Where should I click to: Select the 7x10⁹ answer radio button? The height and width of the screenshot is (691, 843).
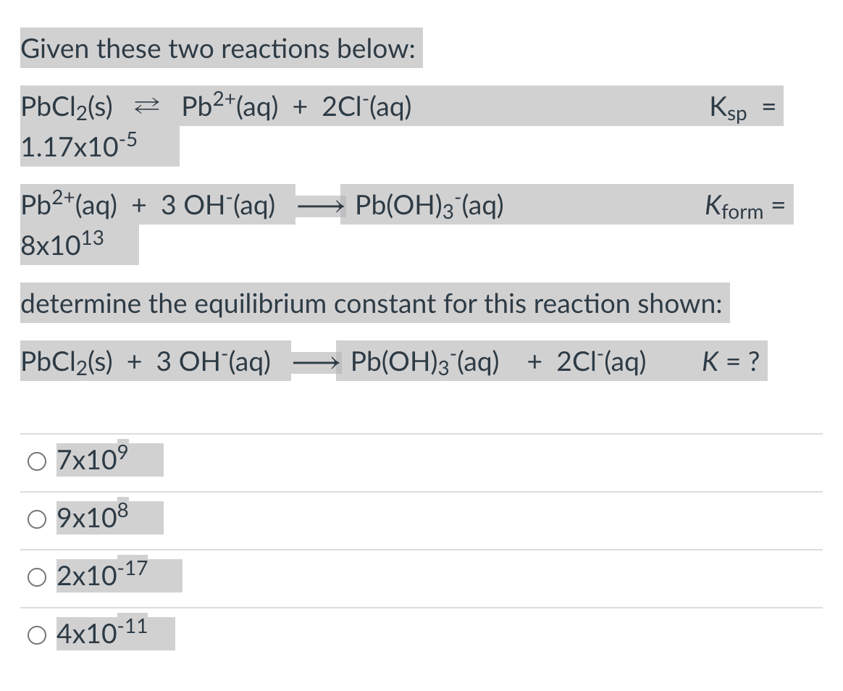(x=36, y=461)
